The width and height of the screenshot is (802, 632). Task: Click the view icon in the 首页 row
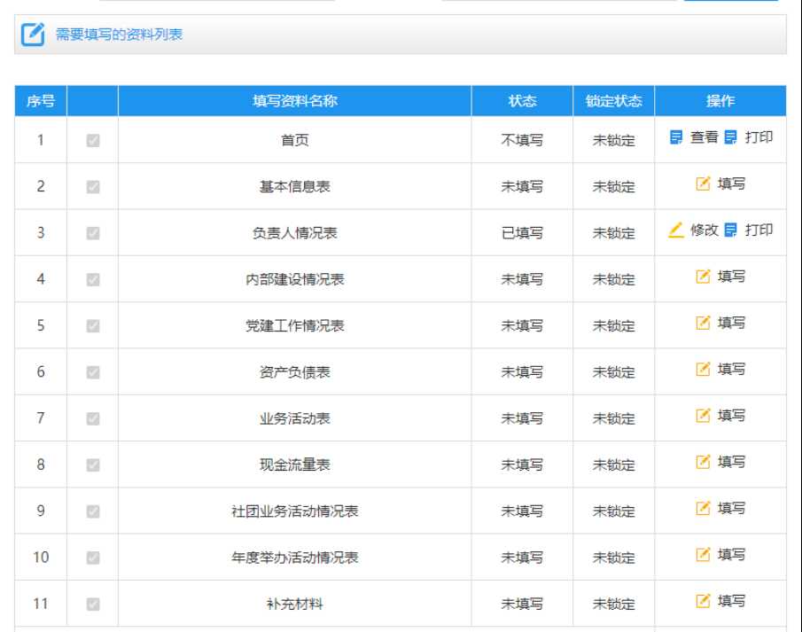click(677, 137)
